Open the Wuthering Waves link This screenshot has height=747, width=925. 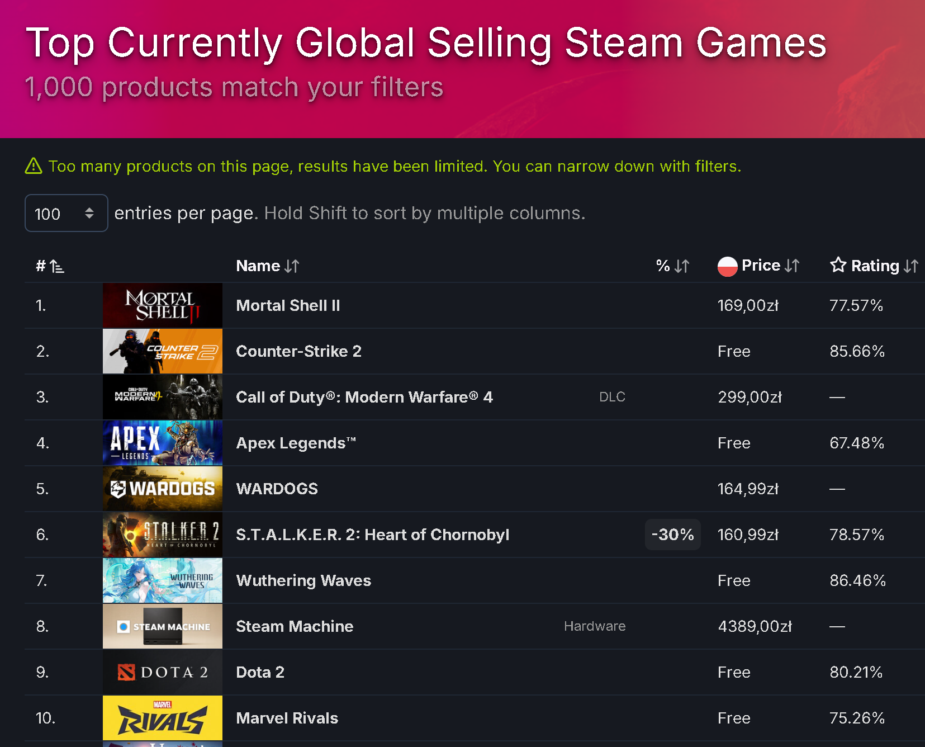[303, 580]
